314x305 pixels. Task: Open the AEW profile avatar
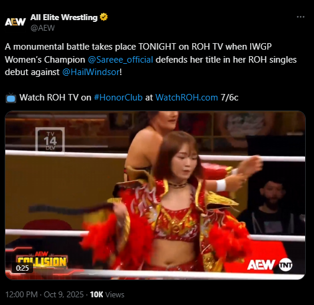click(15, 22)
